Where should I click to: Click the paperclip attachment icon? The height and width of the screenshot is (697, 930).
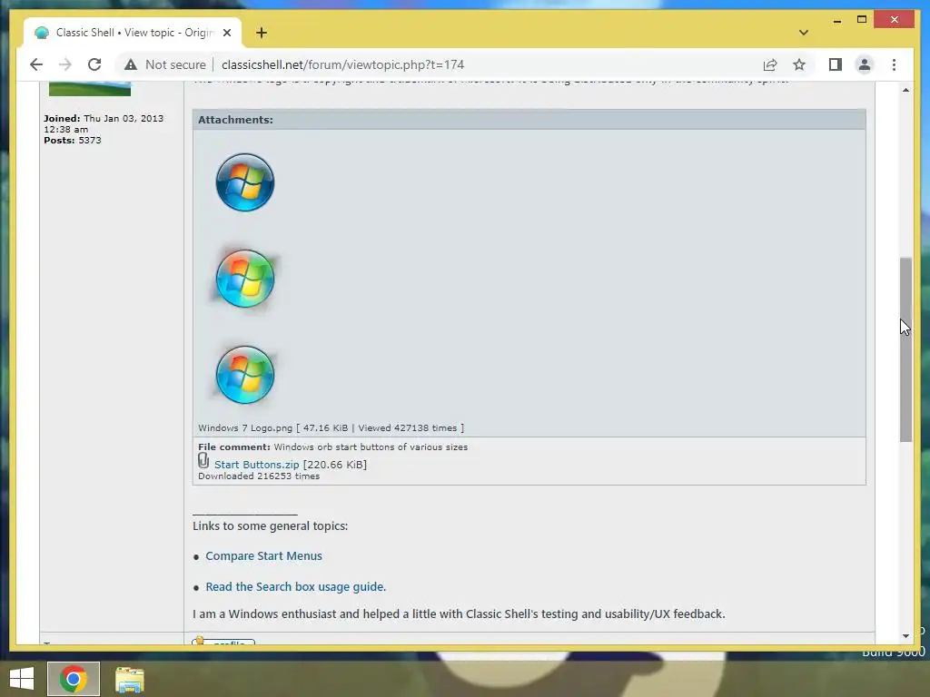pyautogui.click(x=203, y=460)
